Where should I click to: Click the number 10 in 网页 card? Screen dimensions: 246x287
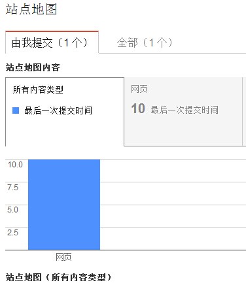coord(138,109)
